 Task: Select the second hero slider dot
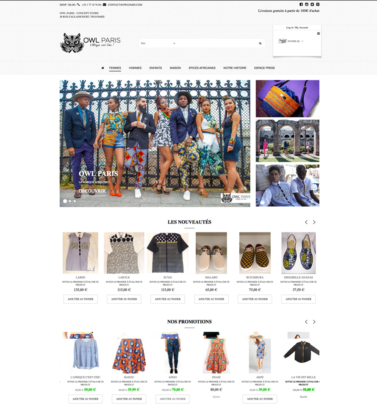(70, 201)
